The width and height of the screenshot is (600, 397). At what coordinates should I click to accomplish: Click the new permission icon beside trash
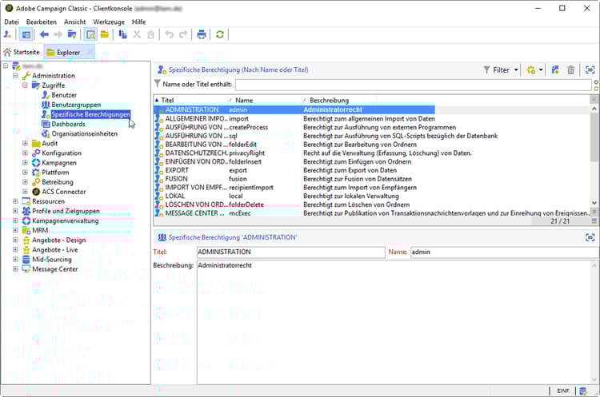coord(555,70)
